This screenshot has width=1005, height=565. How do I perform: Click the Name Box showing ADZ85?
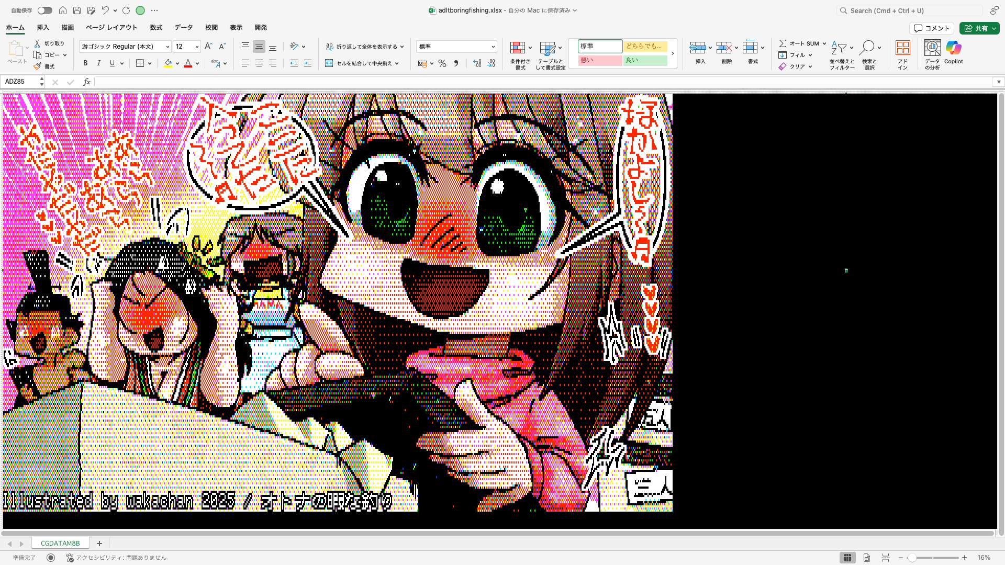pos(20,82)
